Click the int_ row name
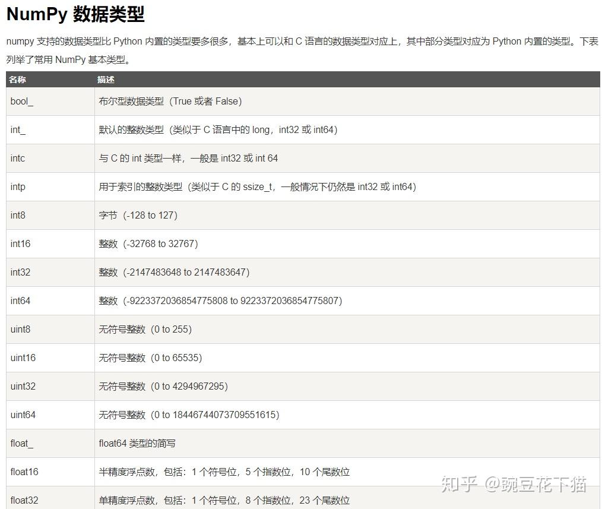Viewport: 602px width, 509px height. 18,130
